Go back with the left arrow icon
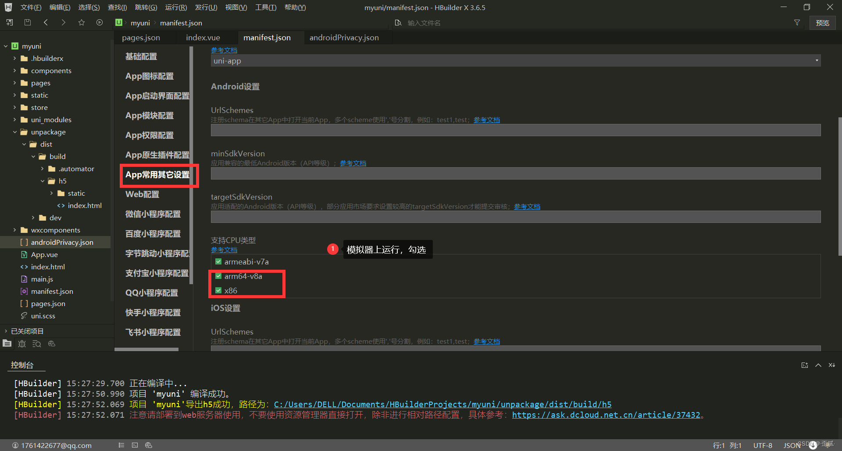The width and height of the screenshot is (842, 451). point(46,22)
